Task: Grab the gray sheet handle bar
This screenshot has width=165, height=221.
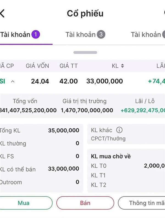Action: [x=85, y=52]
